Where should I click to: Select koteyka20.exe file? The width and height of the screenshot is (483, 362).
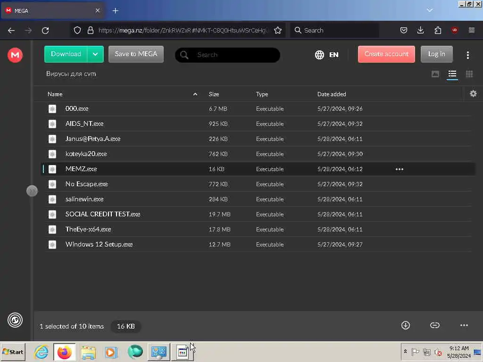tap(259, 154)
